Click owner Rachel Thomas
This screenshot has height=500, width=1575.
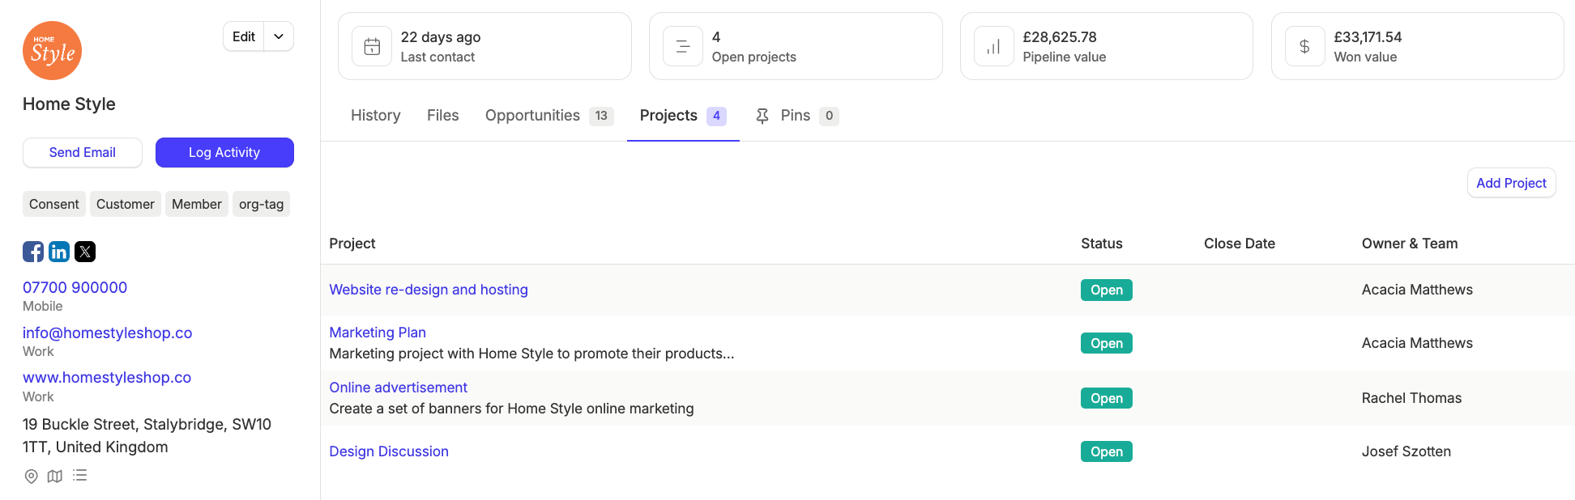pyautogui.click(x=1412, y=398)
